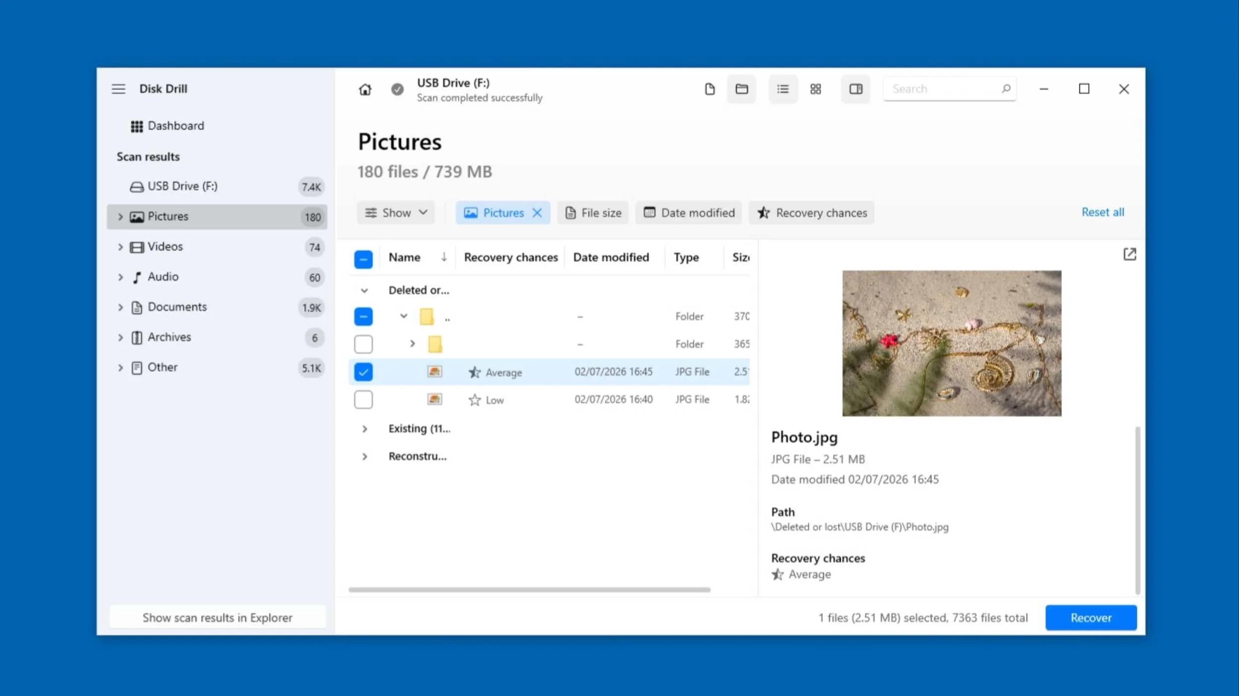
Task: Uncheck the Average JPG file checkbox
Action: [363, 372]
